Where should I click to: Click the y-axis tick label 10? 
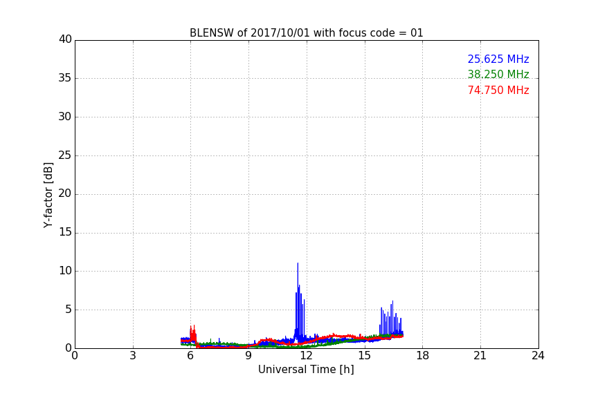point(65,271)
